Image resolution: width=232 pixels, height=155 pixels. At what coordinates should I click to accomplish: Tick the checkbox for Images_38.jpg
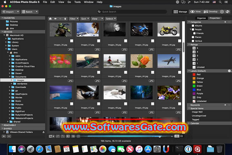pyautogui.click(x=126, y=41)
